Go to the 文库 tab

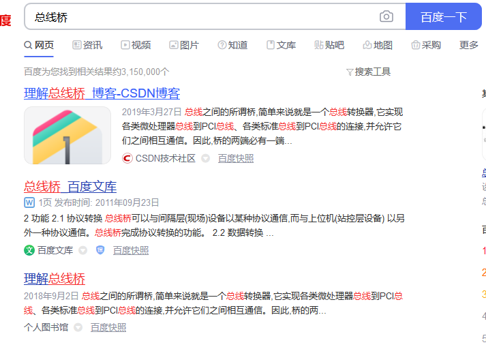click(281, 45)
